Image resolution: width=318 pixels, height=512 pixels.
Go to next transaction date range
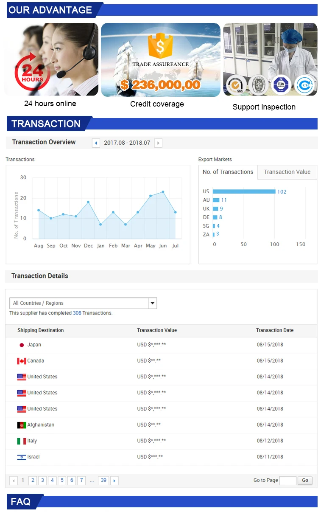[158, 143]
